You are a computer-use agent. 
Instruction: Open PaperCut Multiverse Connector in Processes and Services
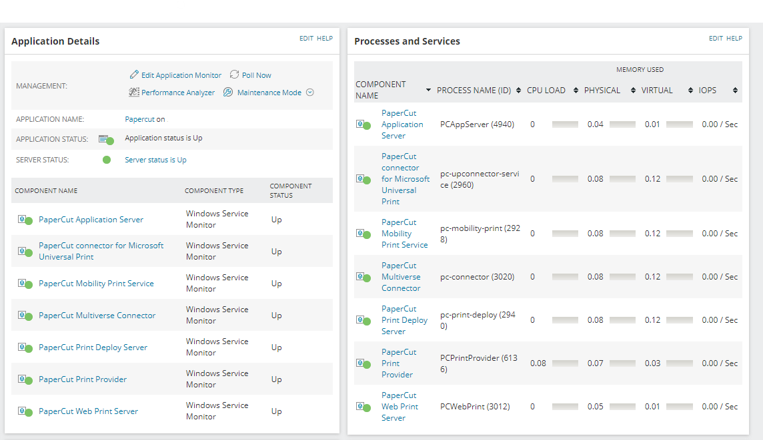401,277
